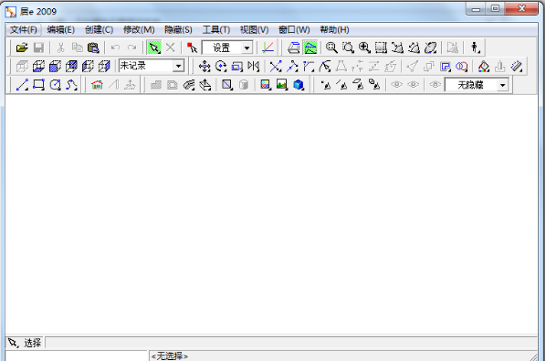Click the magnifier zoom extents icon
This screenshot has height=361, width=546.
point(331,48)
